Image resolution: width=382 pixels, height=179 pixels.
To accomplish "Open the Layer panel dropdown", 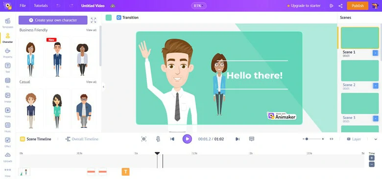I will point(354,139).
